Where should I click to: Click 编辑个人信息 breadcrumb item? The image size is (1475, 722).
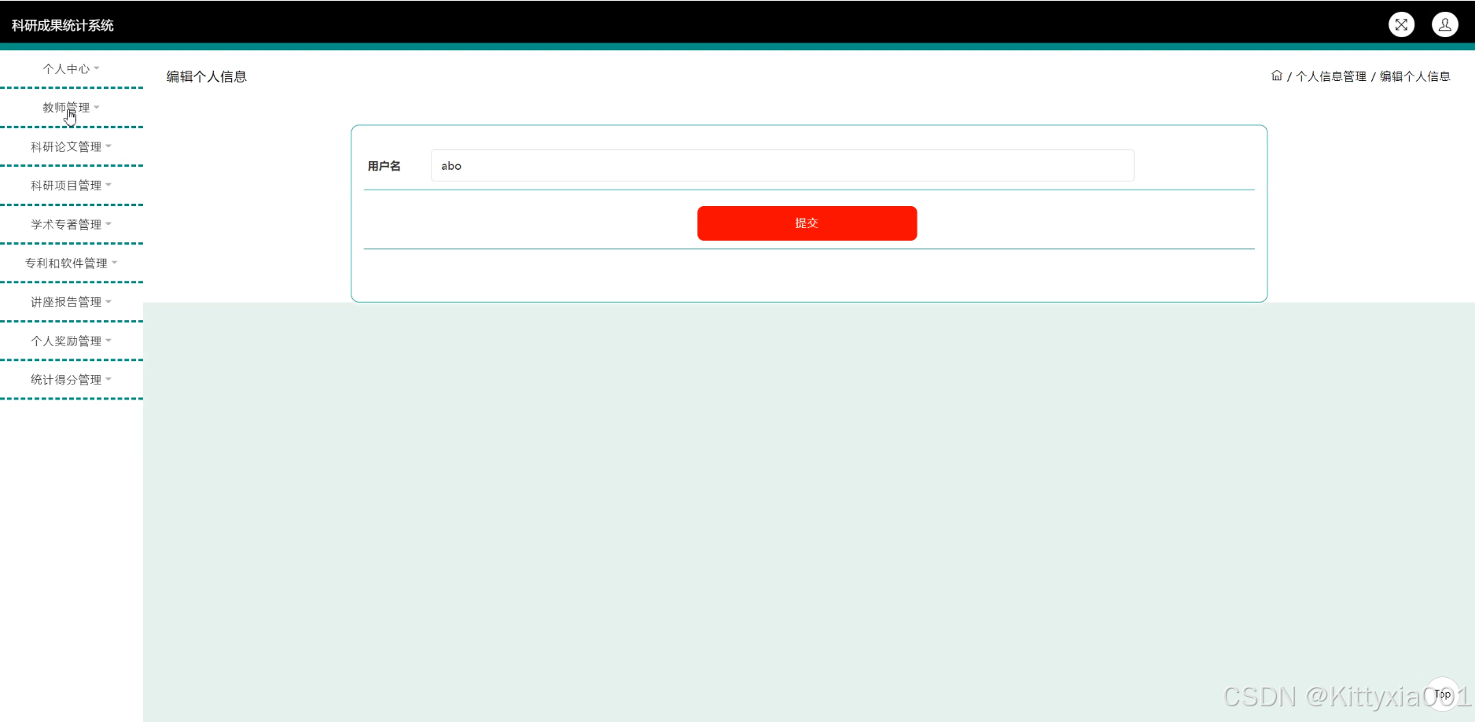(x=1414, y=76)
